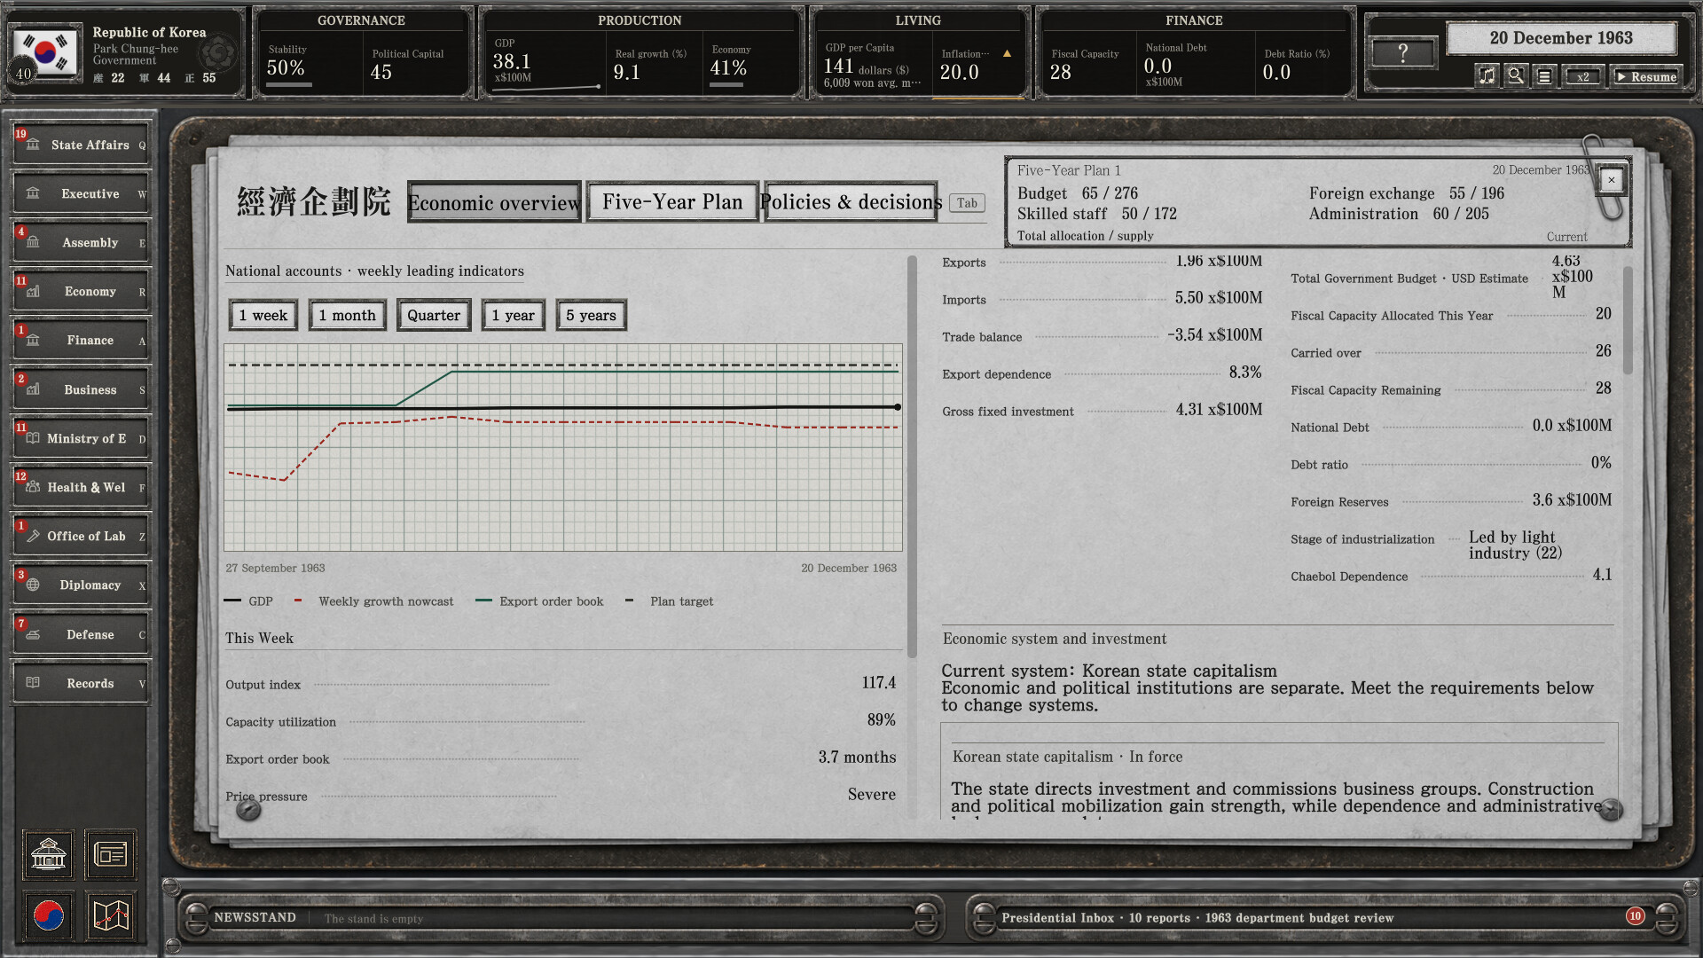Open the government building icon at bottom left
Screen dimensions: 1703x958
pos(49,854)
